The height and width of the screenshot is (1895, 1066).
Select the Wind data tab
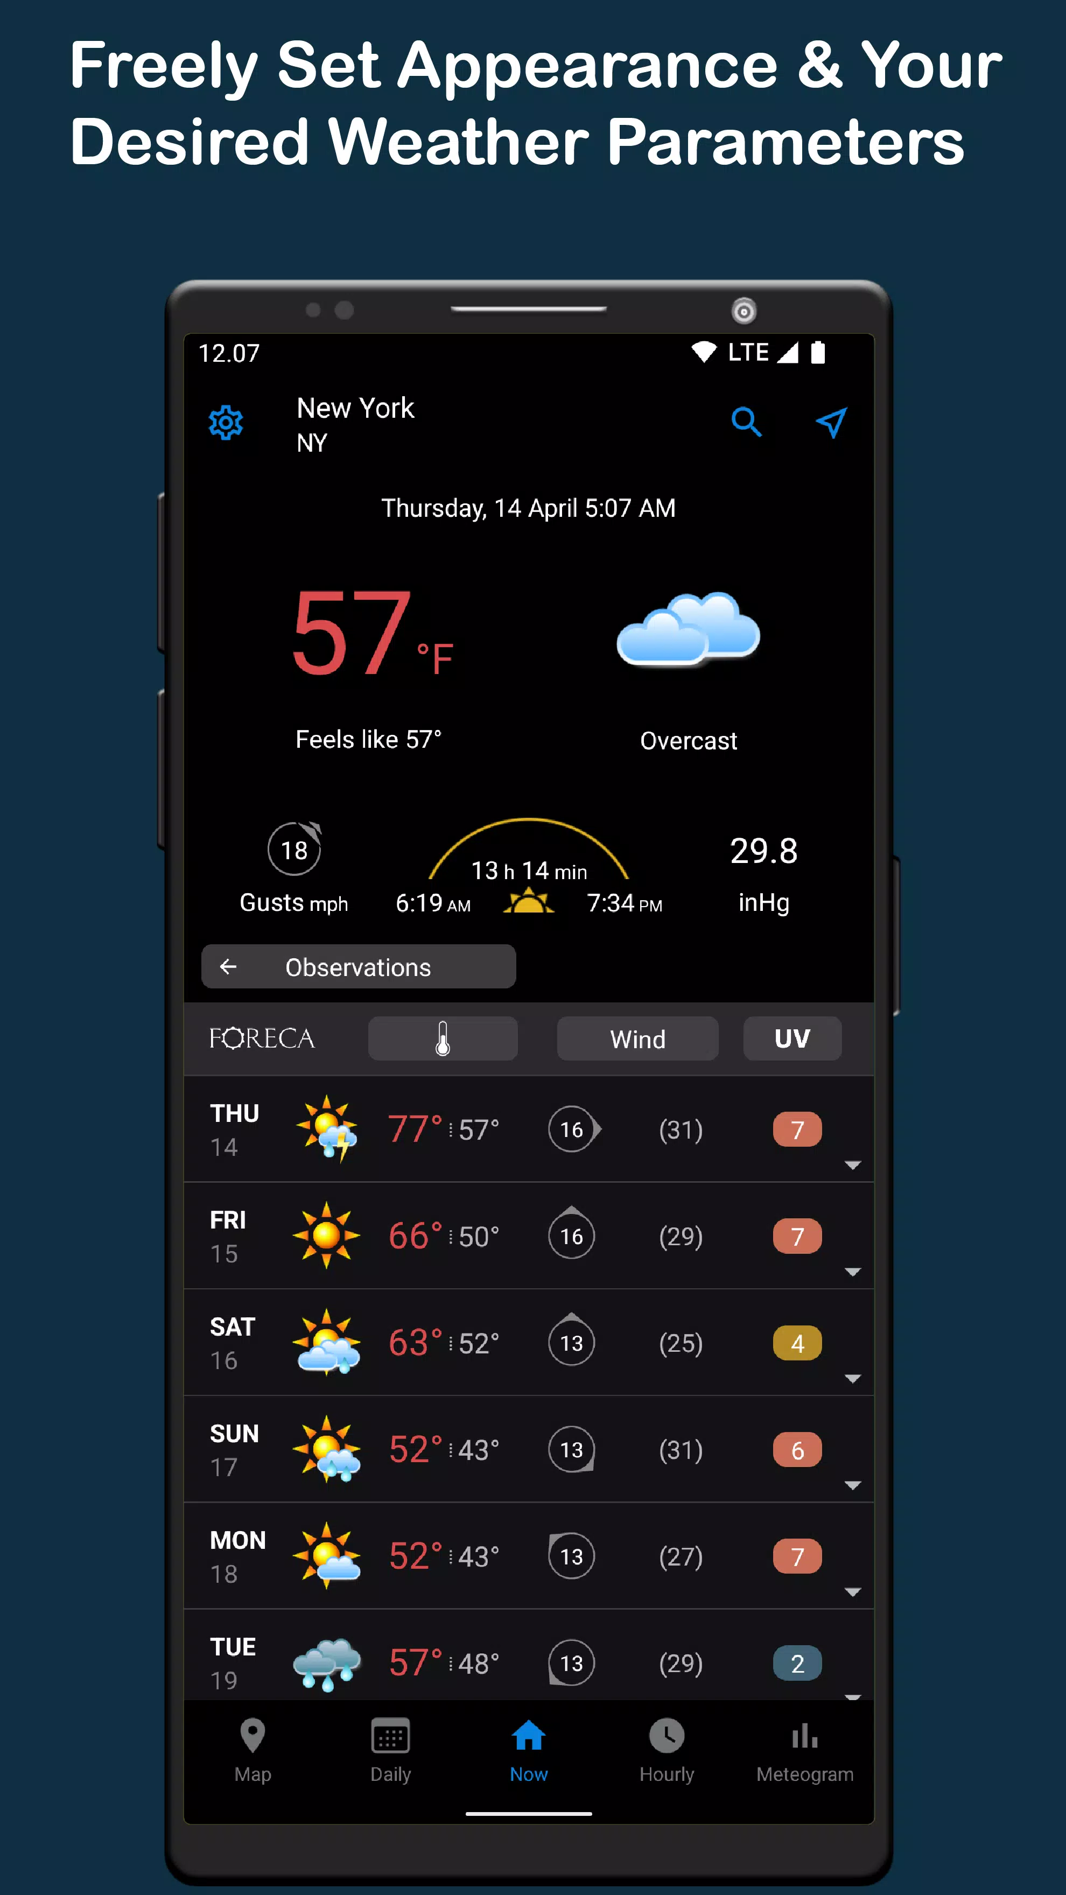click(x=636, y=1037)
